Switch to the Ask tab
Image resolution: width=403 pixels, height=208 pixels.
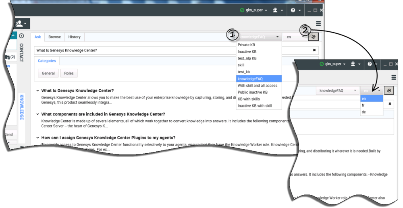point(37,37)
